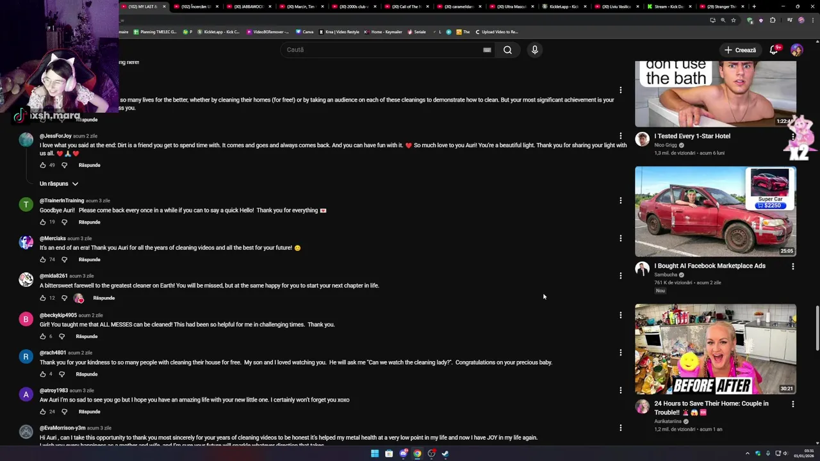
Task: Open options menu for @rach4801 comment
Action: [620, 353]
